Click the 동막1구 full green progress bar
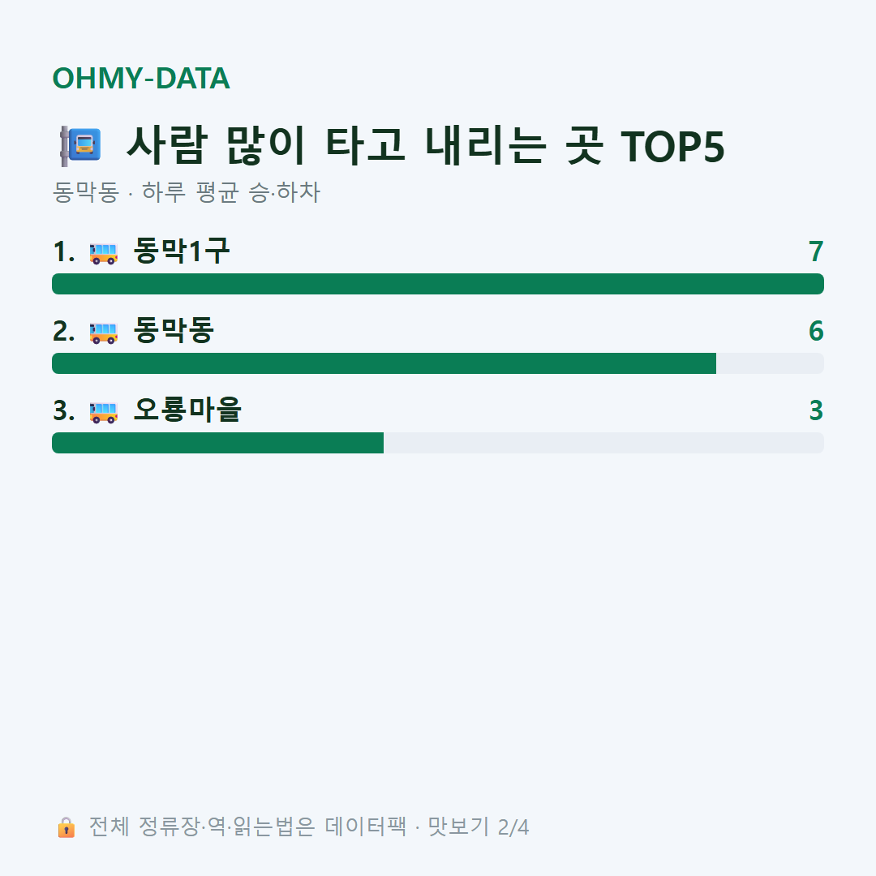Viewport: 876px width, 876px height. (x=438, y=284)
